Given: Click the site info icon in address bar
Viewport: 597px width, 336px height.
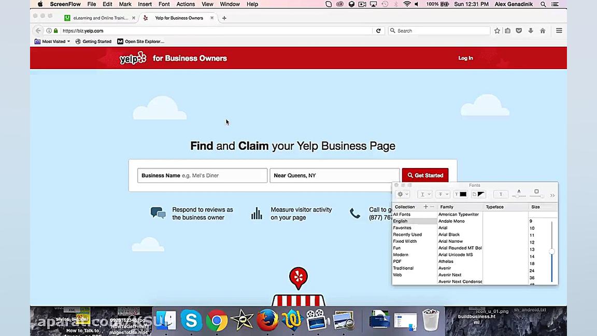Looking at the screenshot, I should (x=49, y=31).
